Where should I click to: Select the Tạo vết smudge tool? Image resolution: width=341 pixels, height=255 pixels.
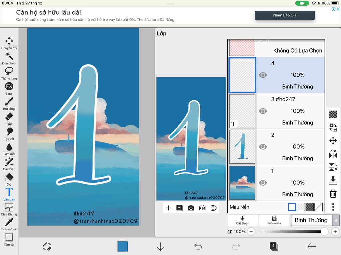pos(9,134)
